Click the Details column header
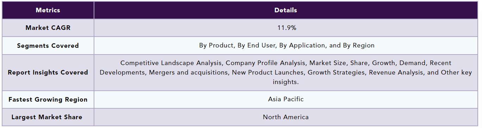The width and height of the screenshot is (482, 128). pyautogui.click(x=286, y=10)
